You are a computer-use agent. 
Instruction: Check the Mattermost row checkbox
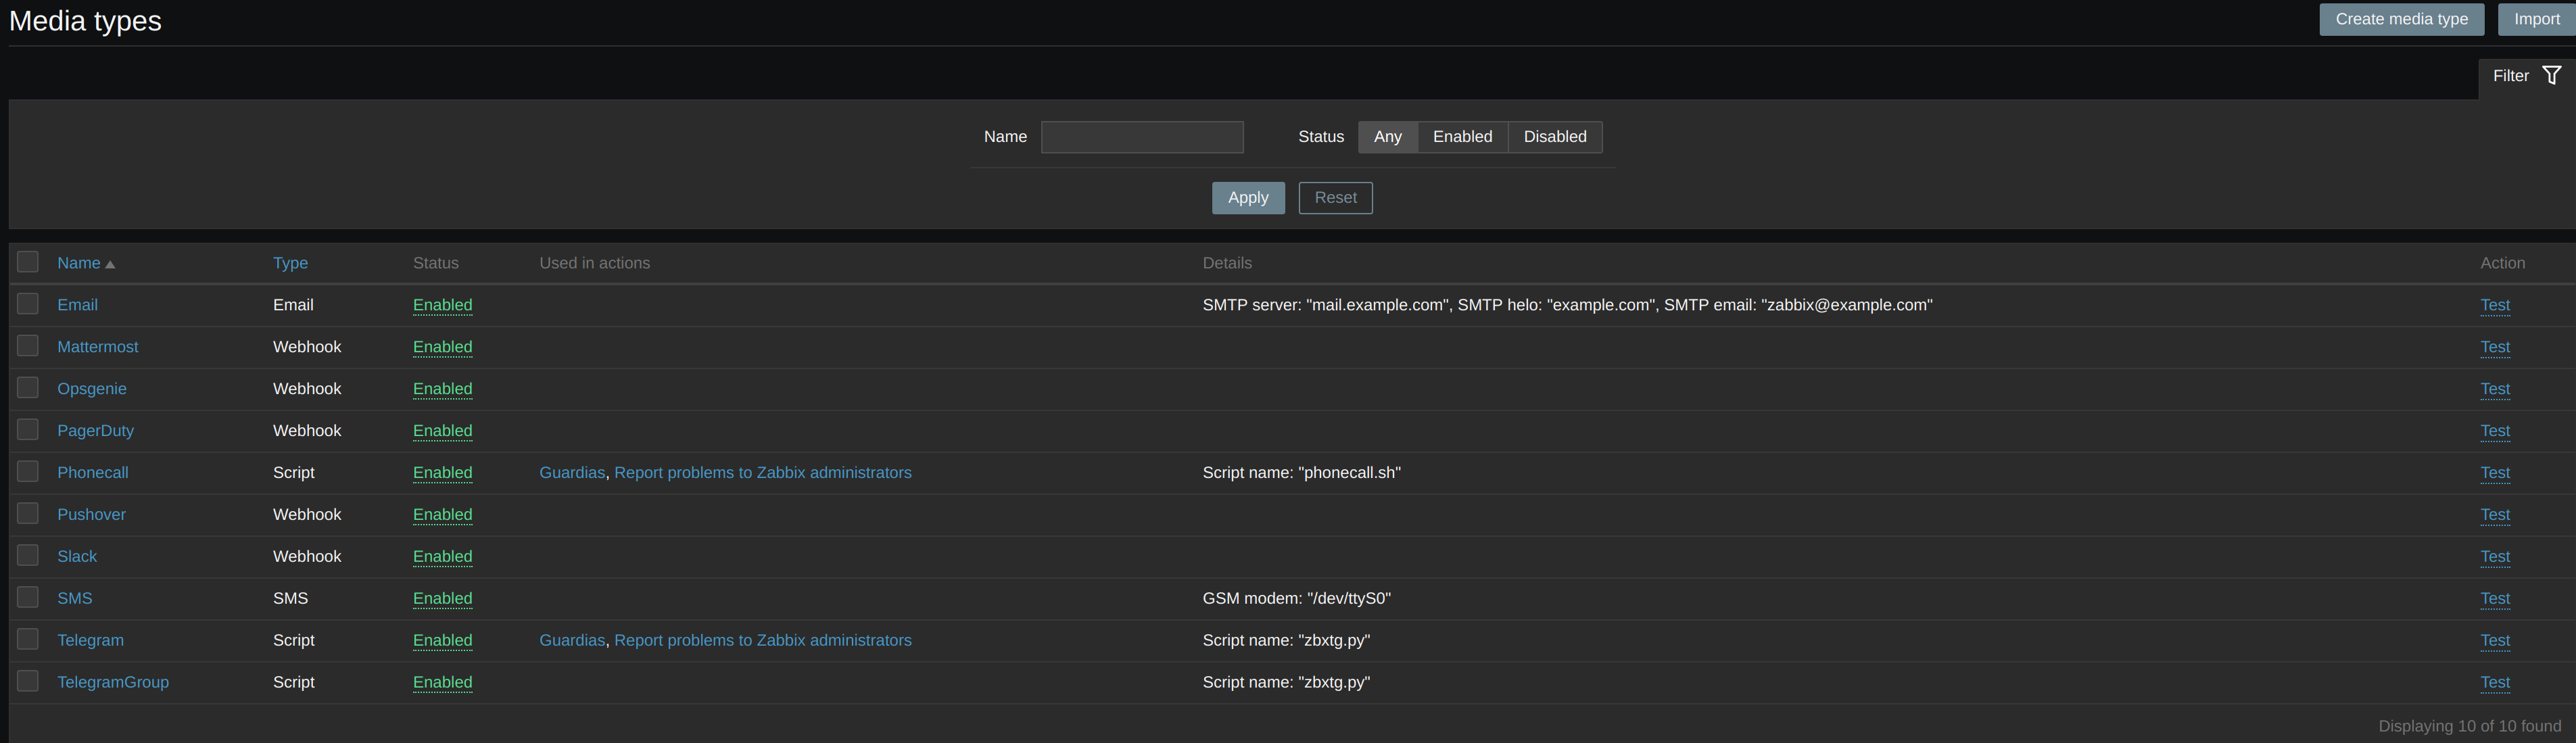pyautogui.click(x=28, y=346)
